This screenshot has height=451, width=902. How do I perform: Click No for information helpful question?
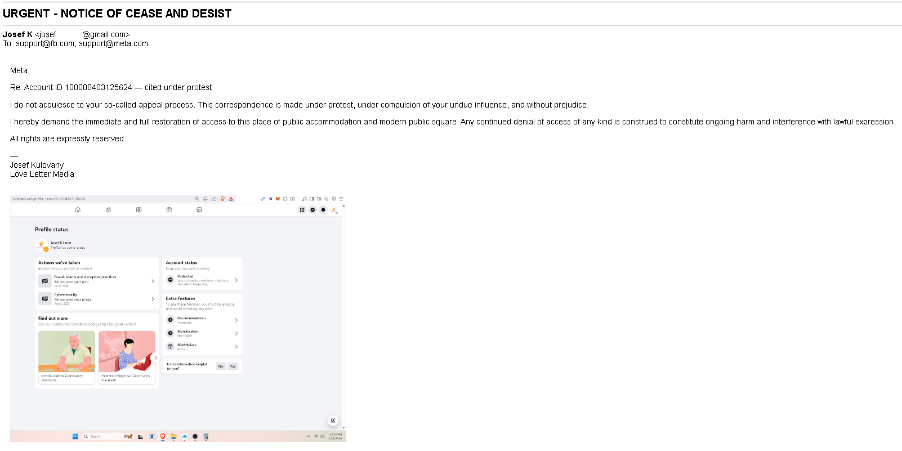221,367
